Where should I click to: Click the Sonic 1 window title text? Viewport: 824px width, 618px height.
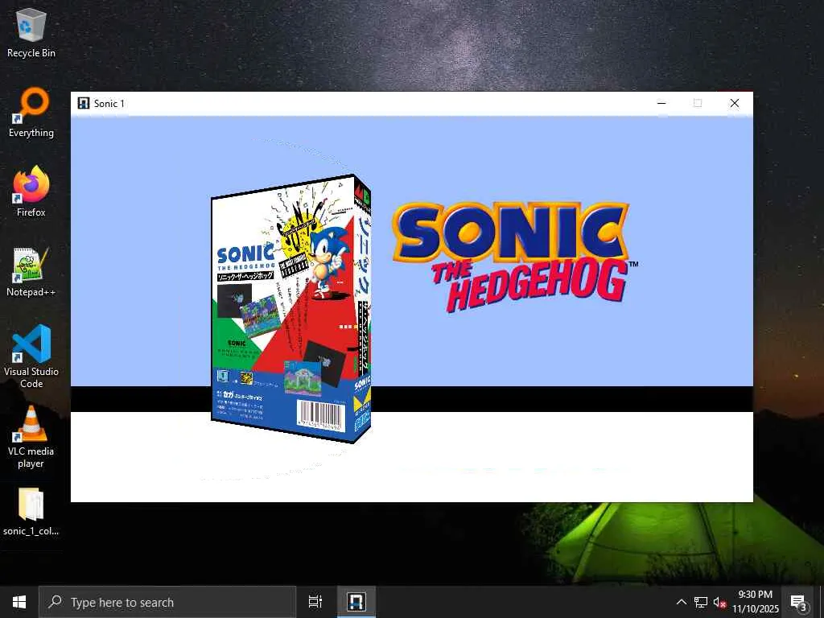[x=109, y=104]
